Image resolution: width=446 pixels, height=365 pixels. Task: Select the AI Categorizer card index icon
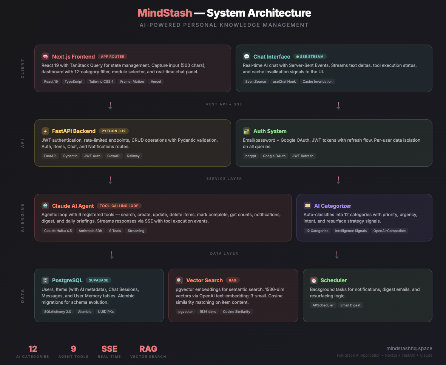coord(307,206)
